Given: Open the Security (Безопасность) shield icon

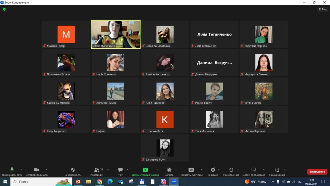Looking at the screenshot, I should pos(73,170).
